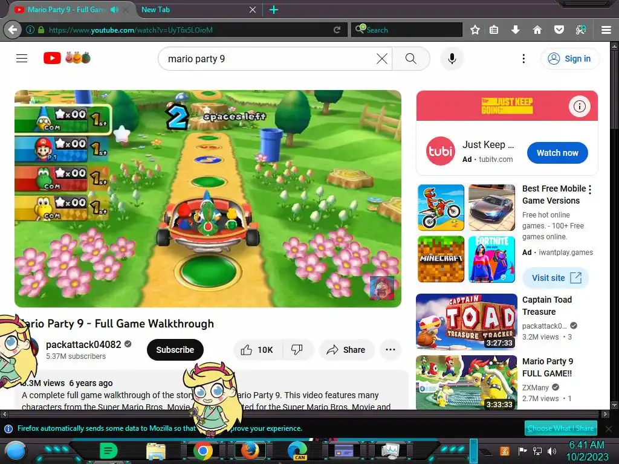Click Choose What I Share button

coord(560,428)
